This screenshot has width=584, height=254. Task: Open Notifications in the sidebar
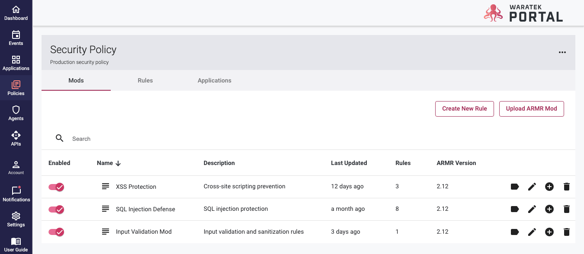pos(16,194)
